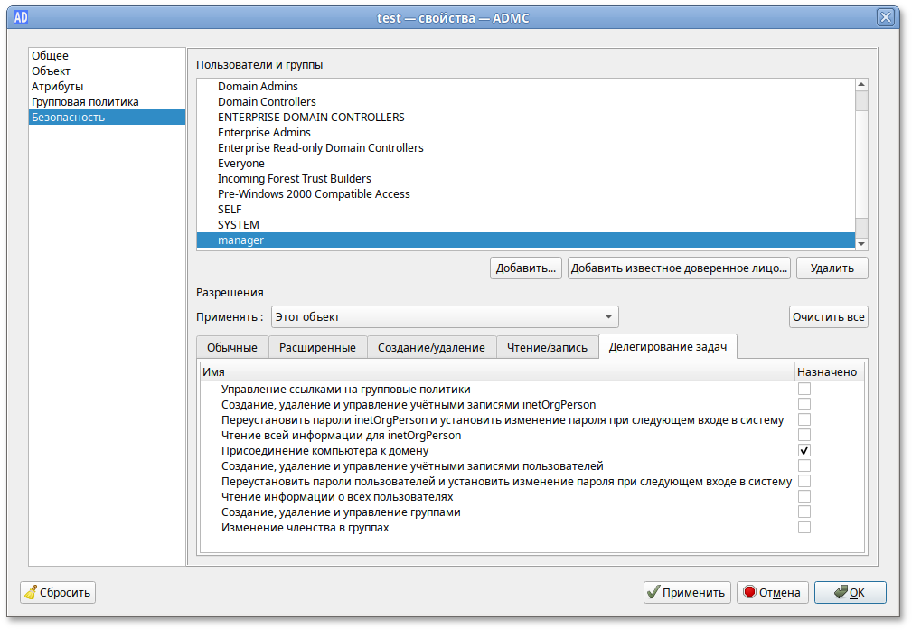Click the green checkmark icon on Применить
Image resolution: width=912 pixels, height=630 pixels.
click(653, 593)
